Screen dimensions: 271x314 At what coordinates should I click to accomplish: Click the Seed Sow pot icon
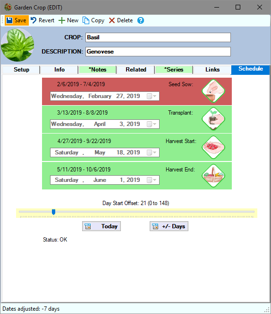pos(213,91)
